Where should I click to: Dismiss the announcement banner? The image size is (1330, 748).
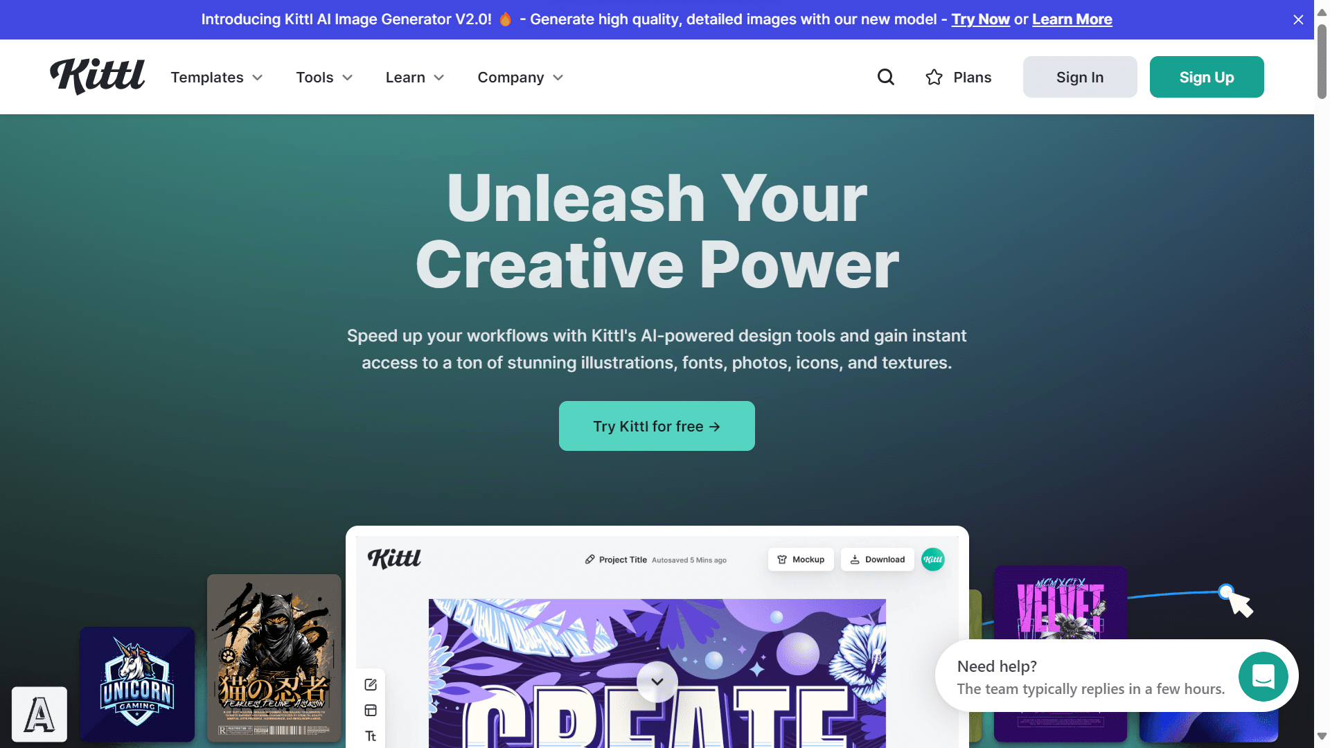pyautogui.click(x=1298, y=19)
